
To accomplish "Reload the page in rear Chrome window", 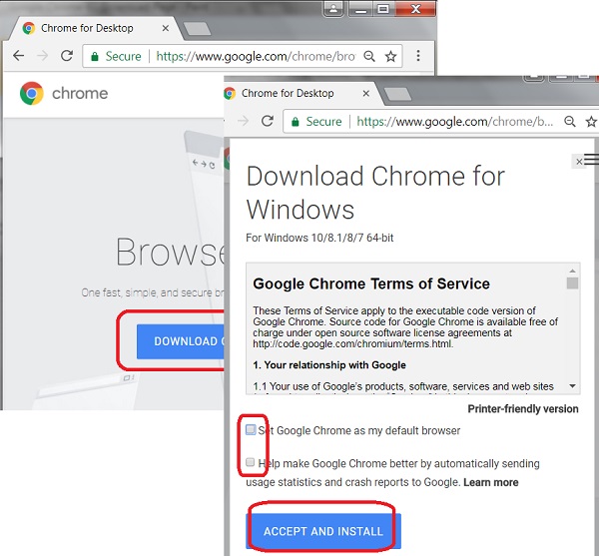I will [x=67, y=56].
